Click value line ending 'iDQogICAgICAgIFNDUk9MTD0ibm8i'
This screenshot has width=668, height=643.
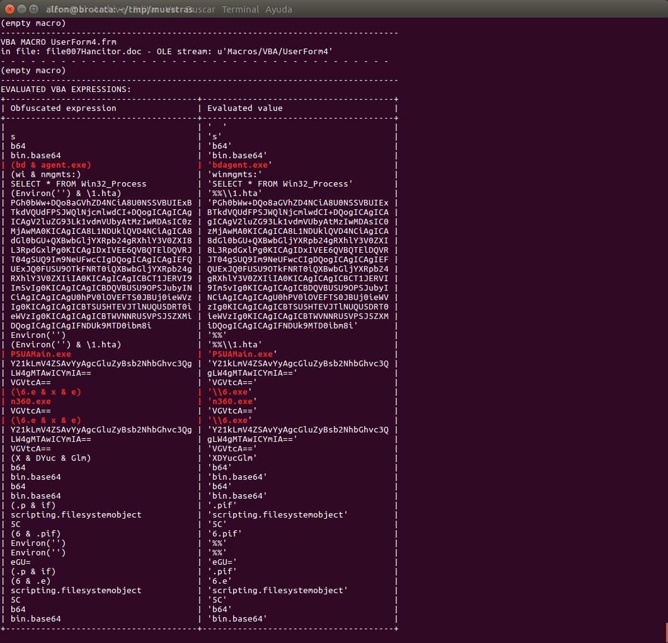click(x=282, y=325)
